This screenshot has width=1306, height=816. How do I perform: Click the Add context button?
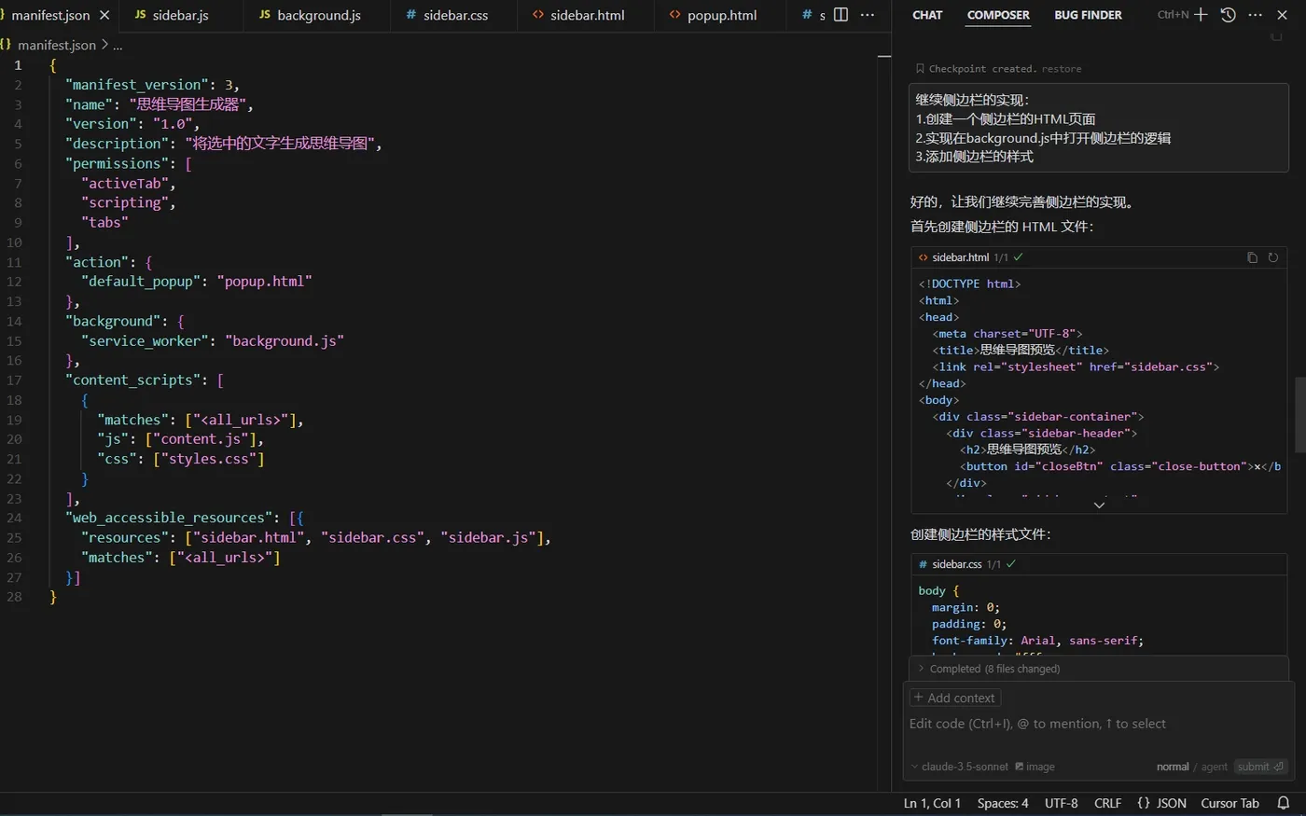954,698
